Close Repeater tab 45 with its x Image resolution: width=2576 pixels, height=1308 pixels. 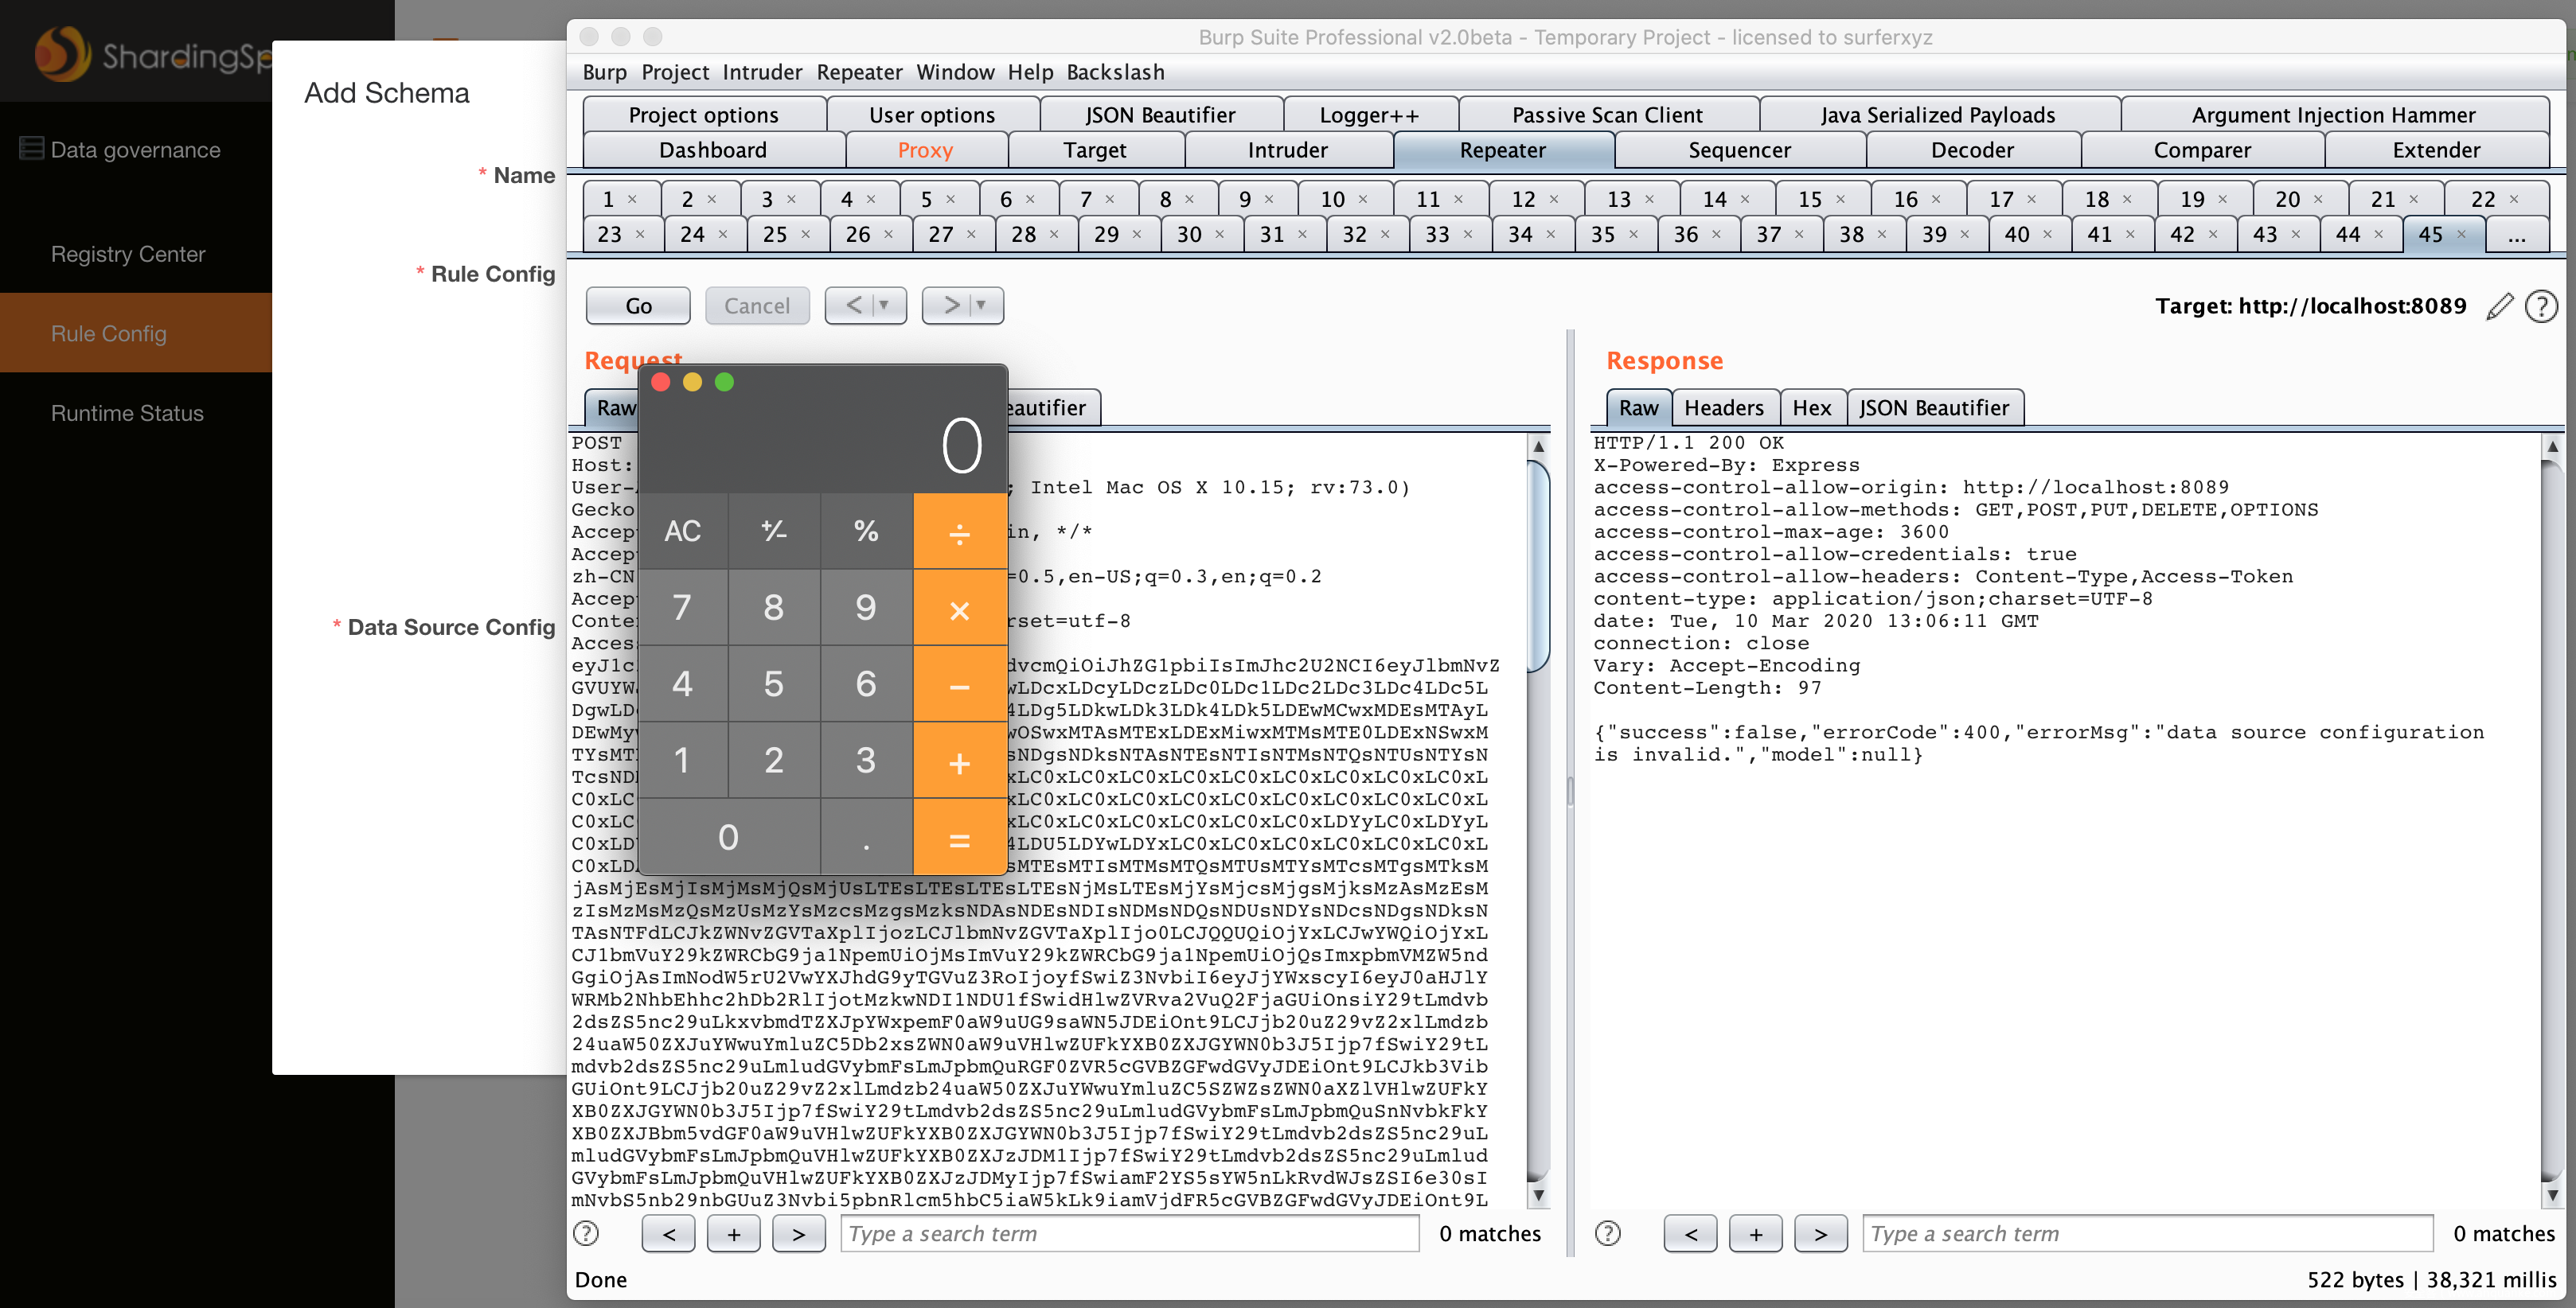click(x=2461, y=234)
